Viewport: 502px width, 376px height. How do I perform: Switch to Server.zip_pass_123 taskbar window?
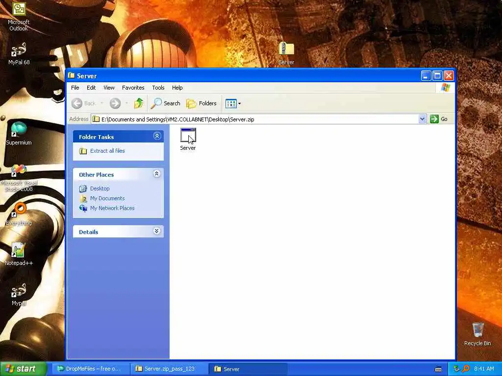coord(169,369)
